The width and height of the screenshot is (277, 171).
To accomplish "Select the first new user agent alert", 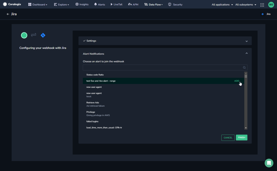I will pyautogui.click(x=163, y=87).
